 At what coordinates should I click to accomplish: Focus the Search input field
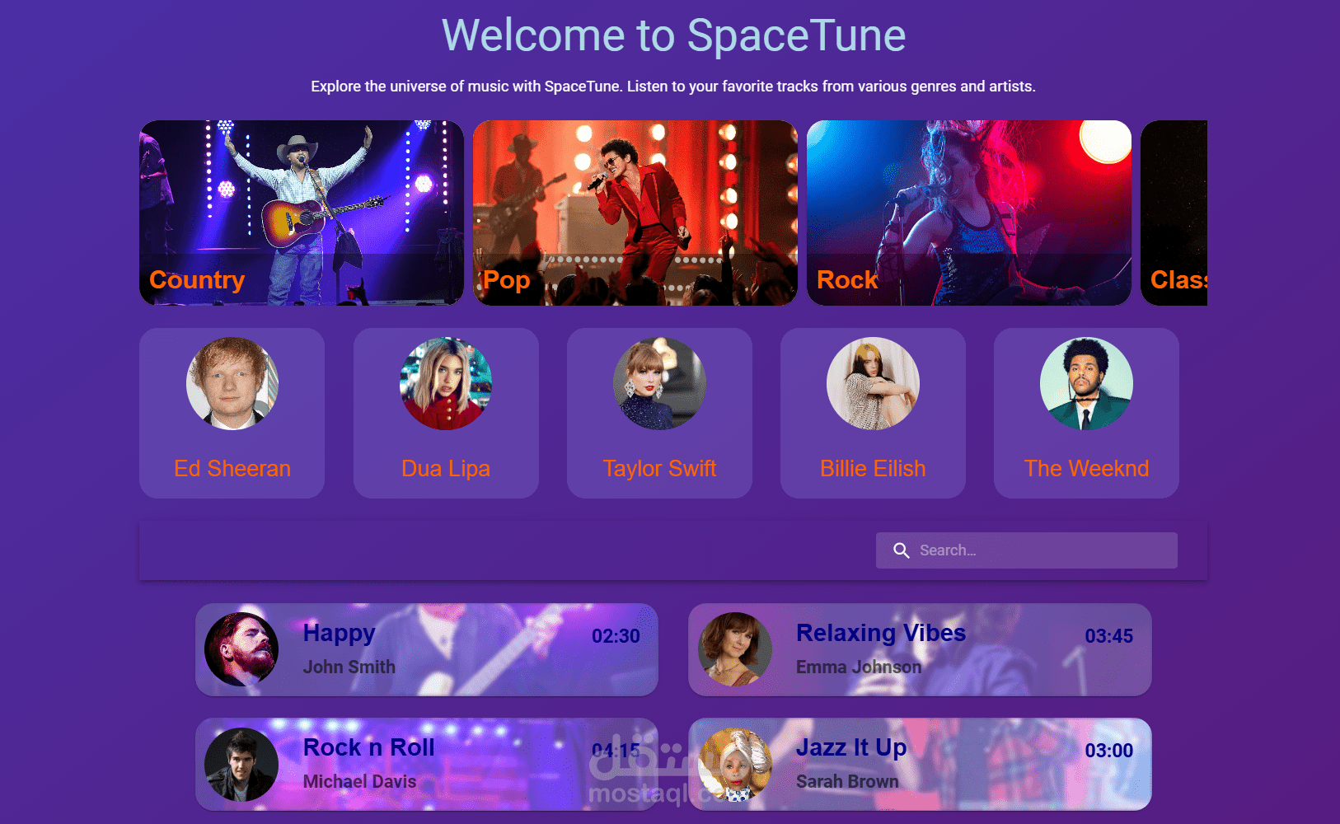click(x=1027, y=550)
